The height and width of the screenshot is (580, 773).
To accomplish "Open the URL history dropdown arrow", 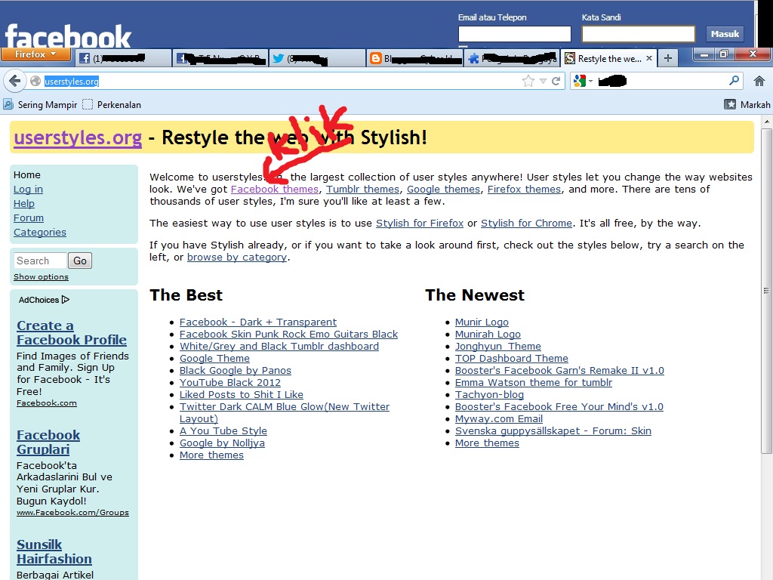I will point(543,81).
